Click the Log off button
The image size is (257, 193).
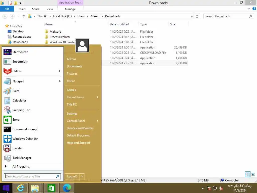pyautogui.click(x=72, y=176)
